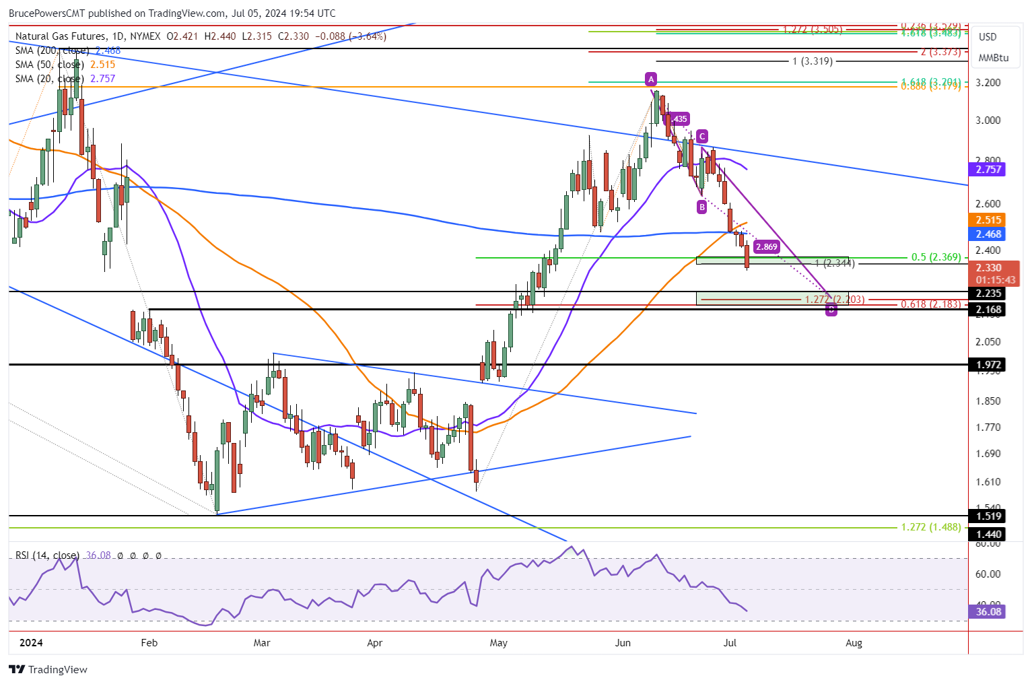The image size is (1032, 684).
Task: Click the purple .435 ratio label
Action: click(678, 119)
